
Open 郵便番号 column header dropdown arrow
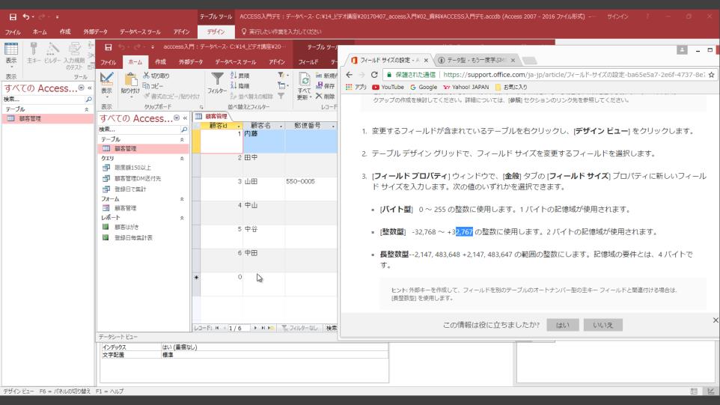click(x=333, y=126)
